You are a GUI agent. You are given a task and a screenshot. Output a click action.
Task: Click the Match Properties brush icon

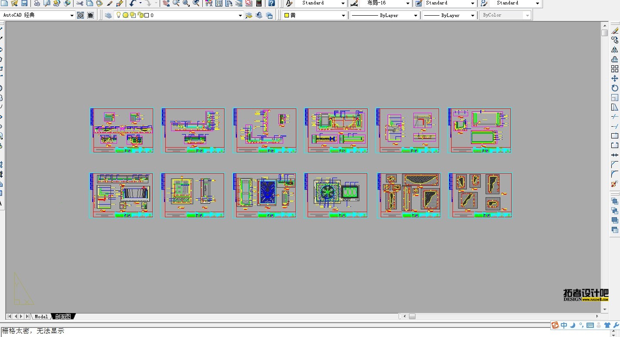110,3
